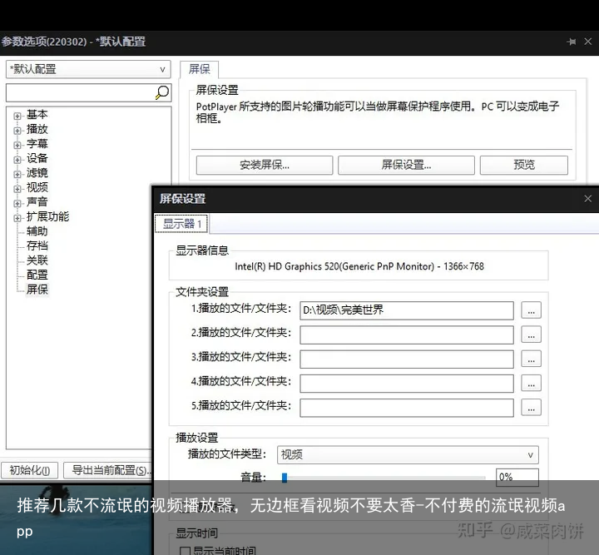This screenshot has height=555, width=599.
Task: Browse for folder in row 2
Action: click(x=531, y=334)
